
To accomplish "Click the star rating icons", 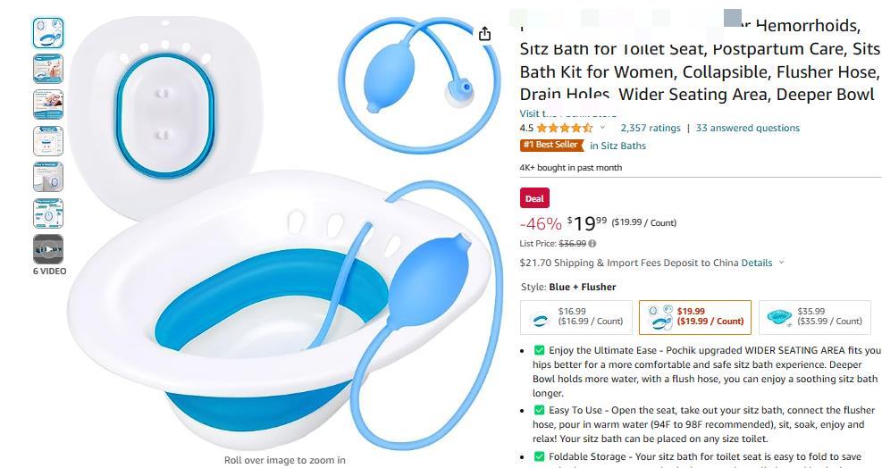I will tap(564, 128).
